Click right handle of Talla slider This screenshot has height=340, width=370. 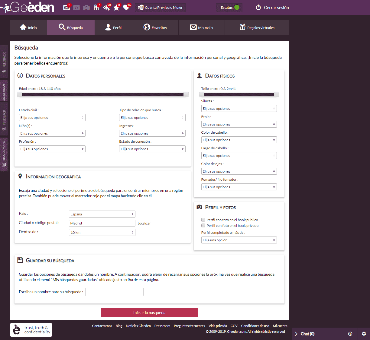click(277, 94)
